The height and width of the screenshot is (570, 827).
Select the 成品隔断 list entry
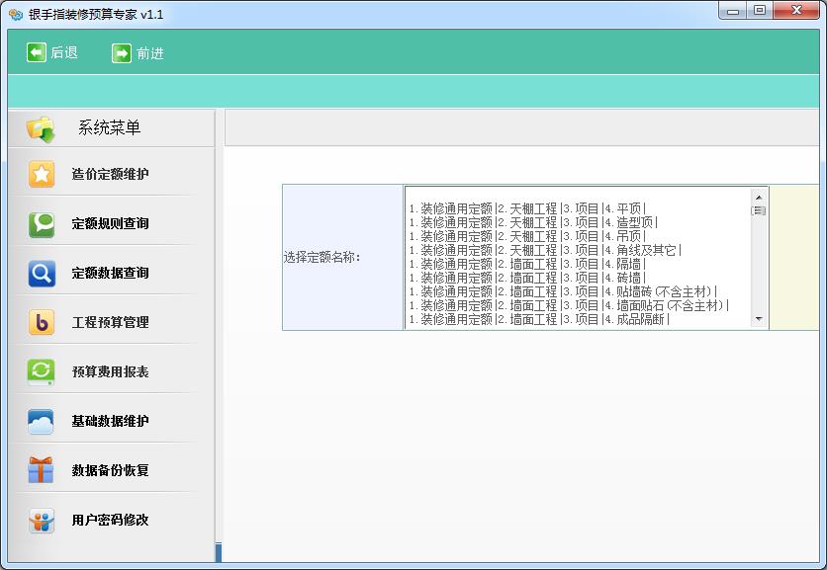[x=539, y=319]
